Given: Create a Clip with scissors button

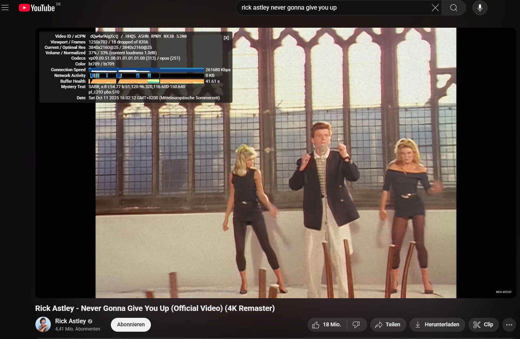Looking at the screenshot, I should (484, 325).
